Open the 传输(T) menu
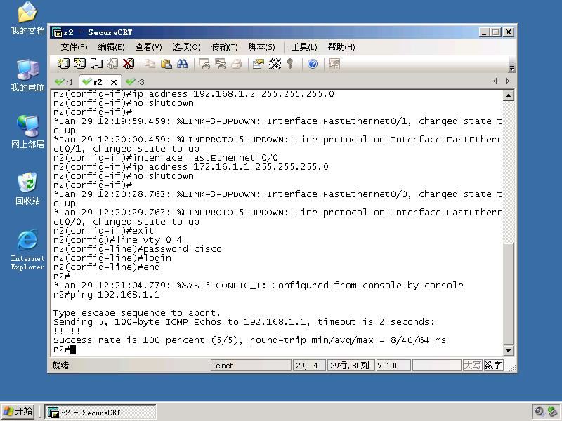The width and height of the screenshot is (562, 421). (224, 47)
